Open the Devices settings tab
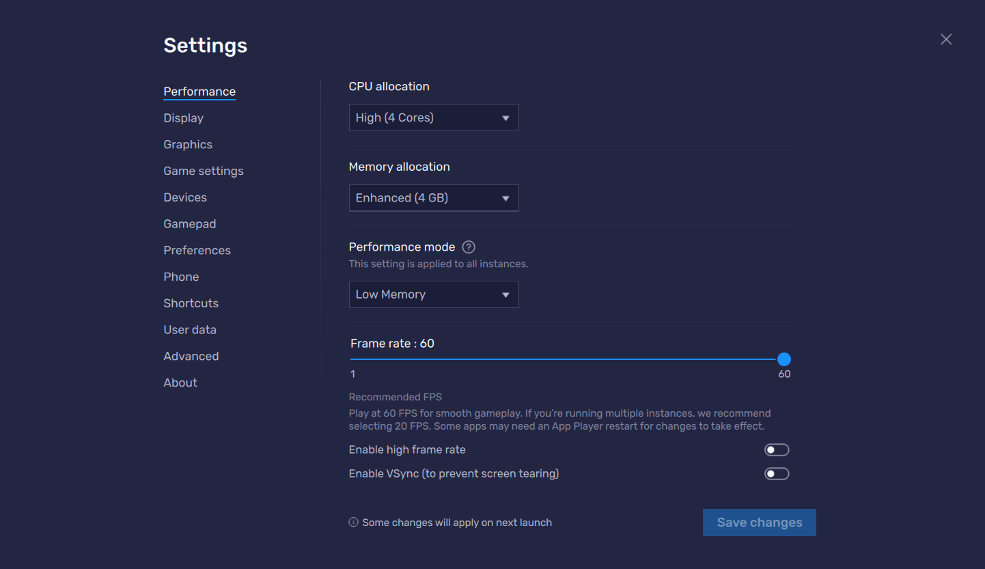 click(x=185, y=197)
